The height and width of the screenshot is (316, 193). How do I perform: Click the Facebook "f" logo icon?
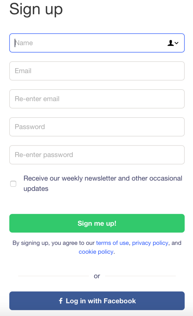coord(61,301)
